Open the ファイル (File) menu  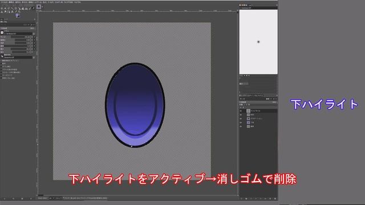point(4,2)
